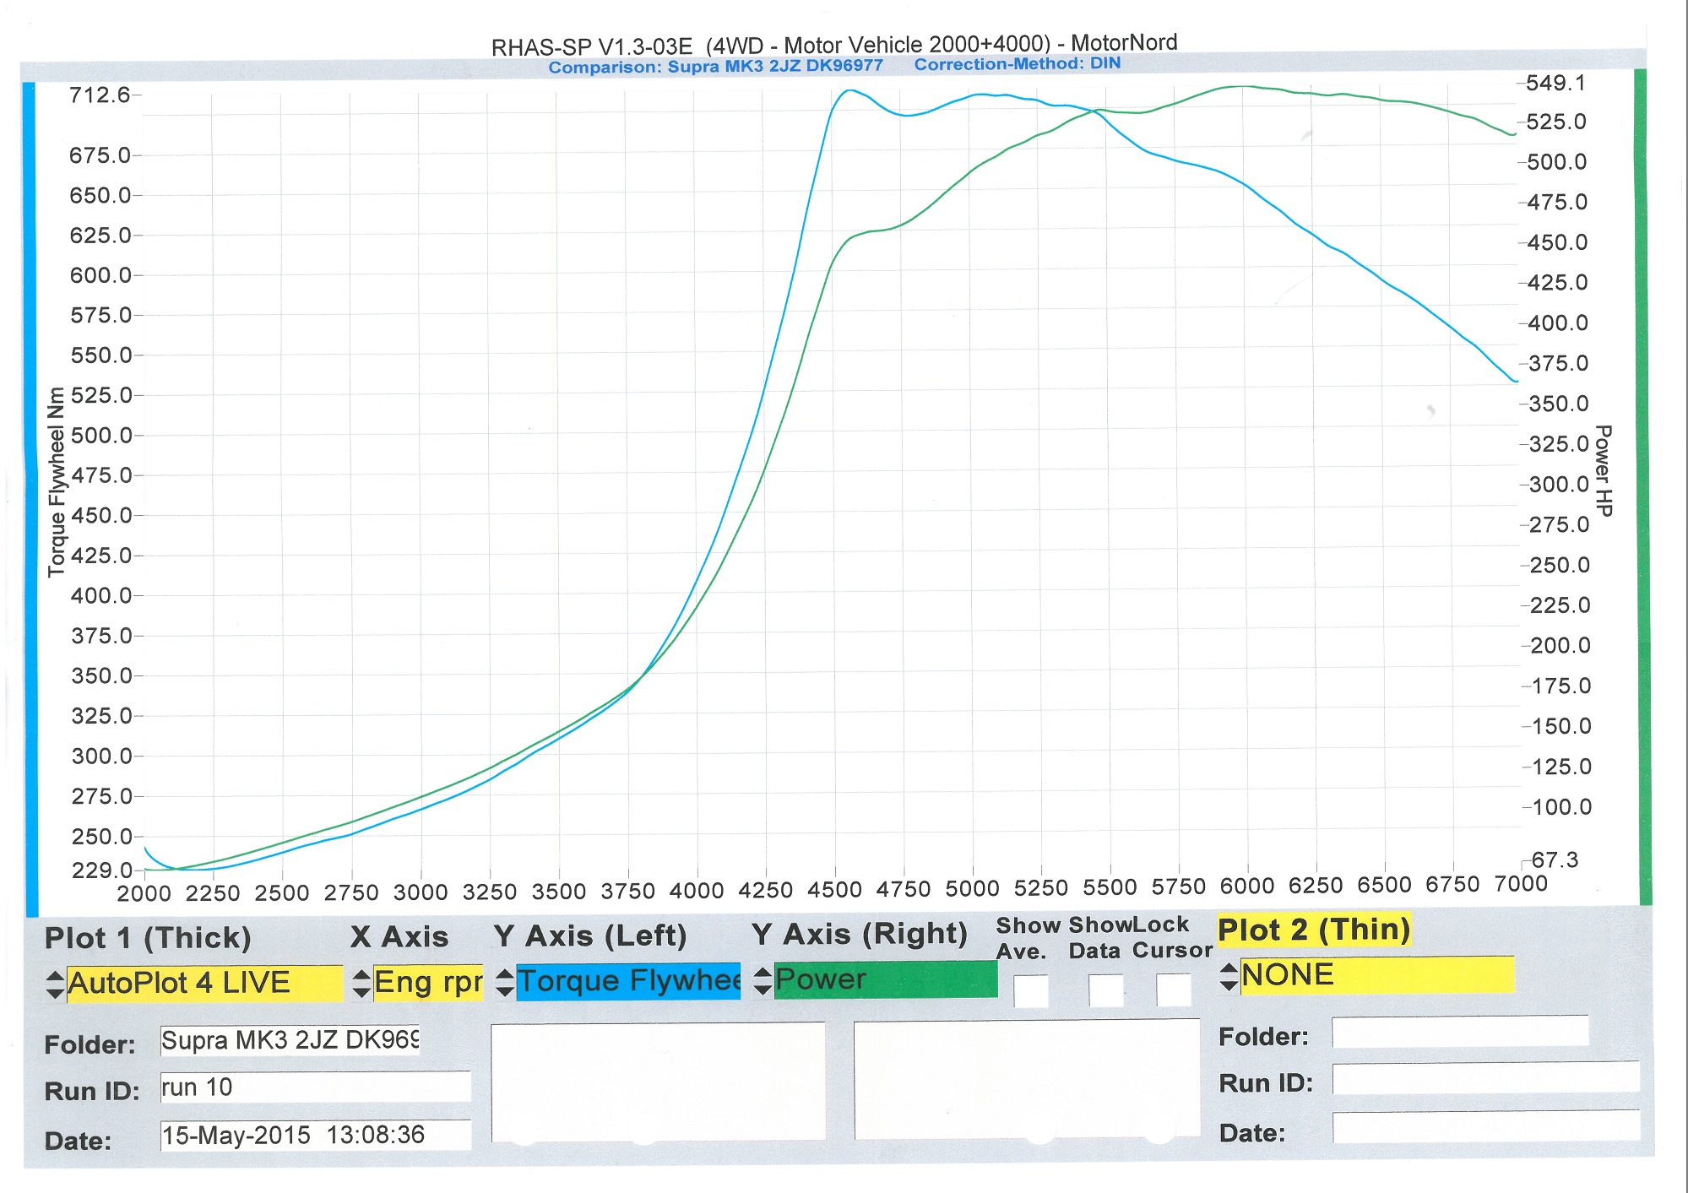The width and height of the screenshot is (1688, 1193).
Task: Click the Plot 1 AutoPlot stepper arrows
Action: [55, 984]
